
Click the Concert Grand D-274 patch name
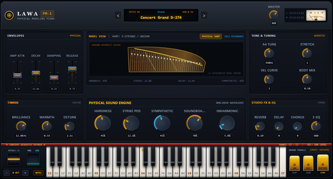161,17
